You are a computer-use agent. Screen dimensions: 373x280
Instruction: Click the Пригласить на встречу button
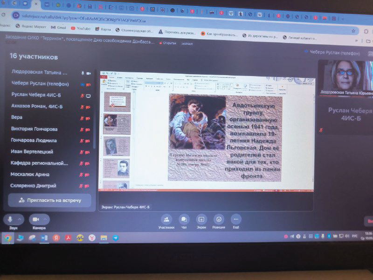(x=50, y=200)
